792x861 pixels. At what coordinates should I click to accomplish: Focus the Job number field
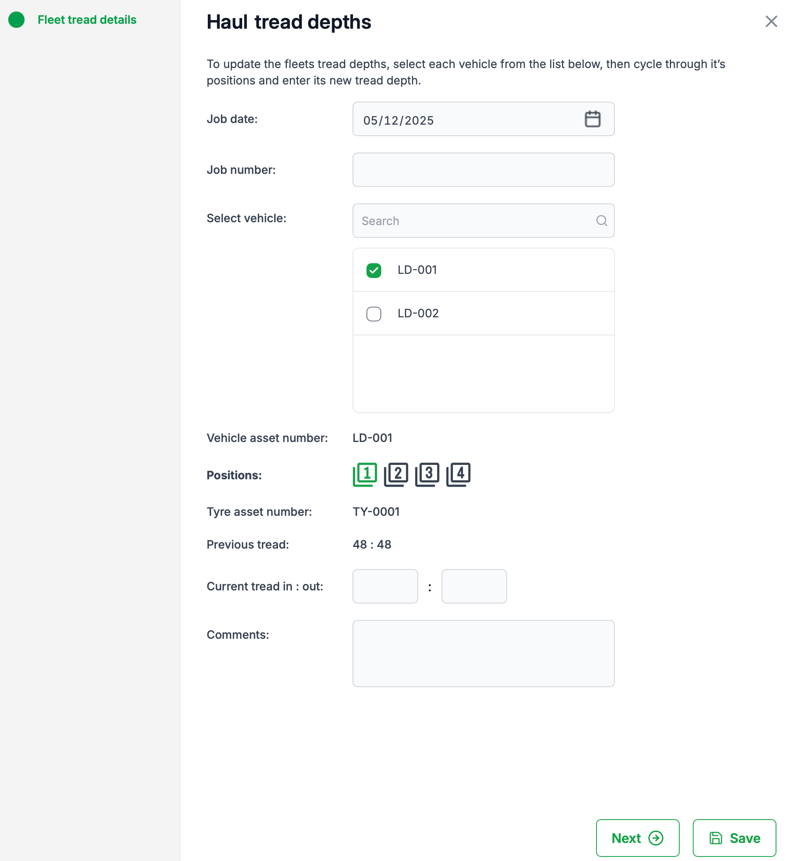coord(483,170)
